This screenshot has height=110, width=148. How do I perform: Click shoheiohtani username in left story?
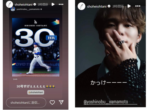tap(23, 5)
